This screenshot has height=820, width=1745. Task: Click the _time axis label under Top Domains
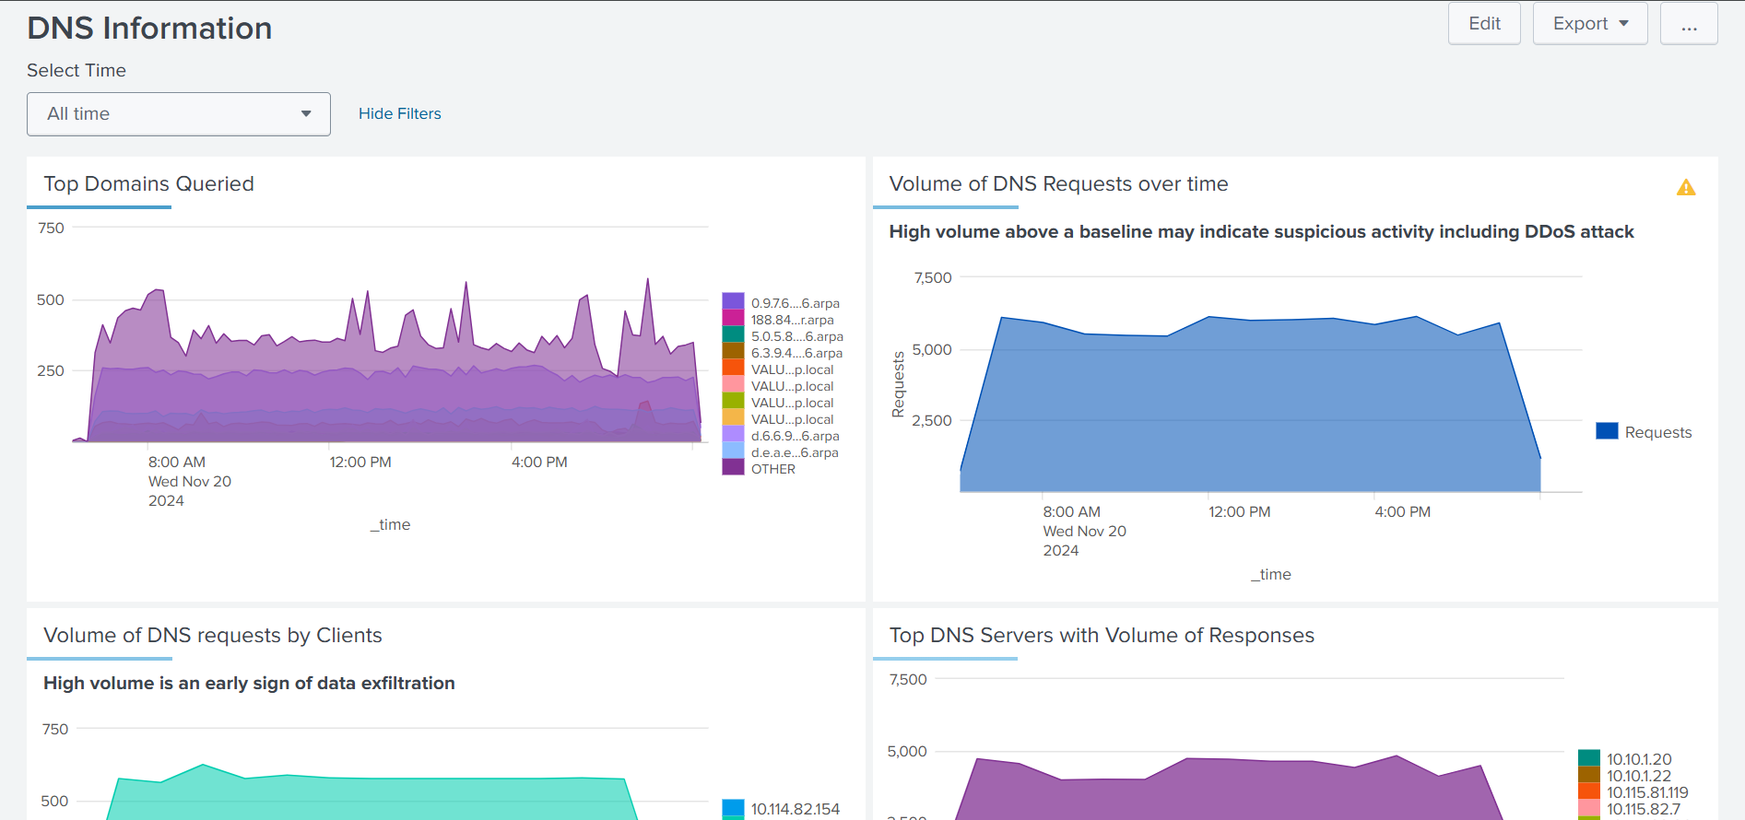click(391, 524)
